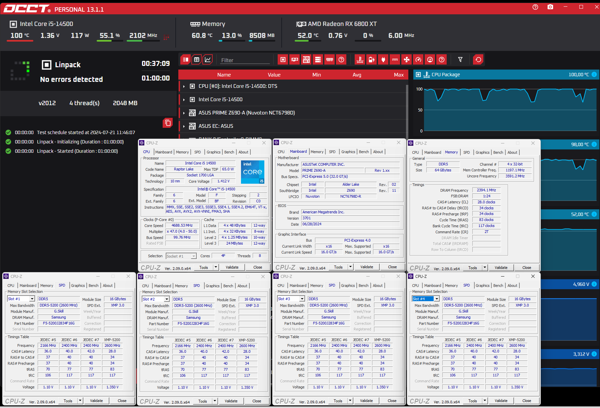Toggle the fan sensor type filter
Screen dimensions: 600x408
[x=407, y=60]
